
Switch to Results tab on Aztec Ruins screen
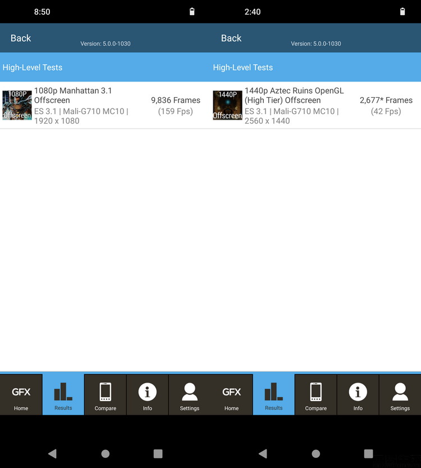(x=274, y=395)
